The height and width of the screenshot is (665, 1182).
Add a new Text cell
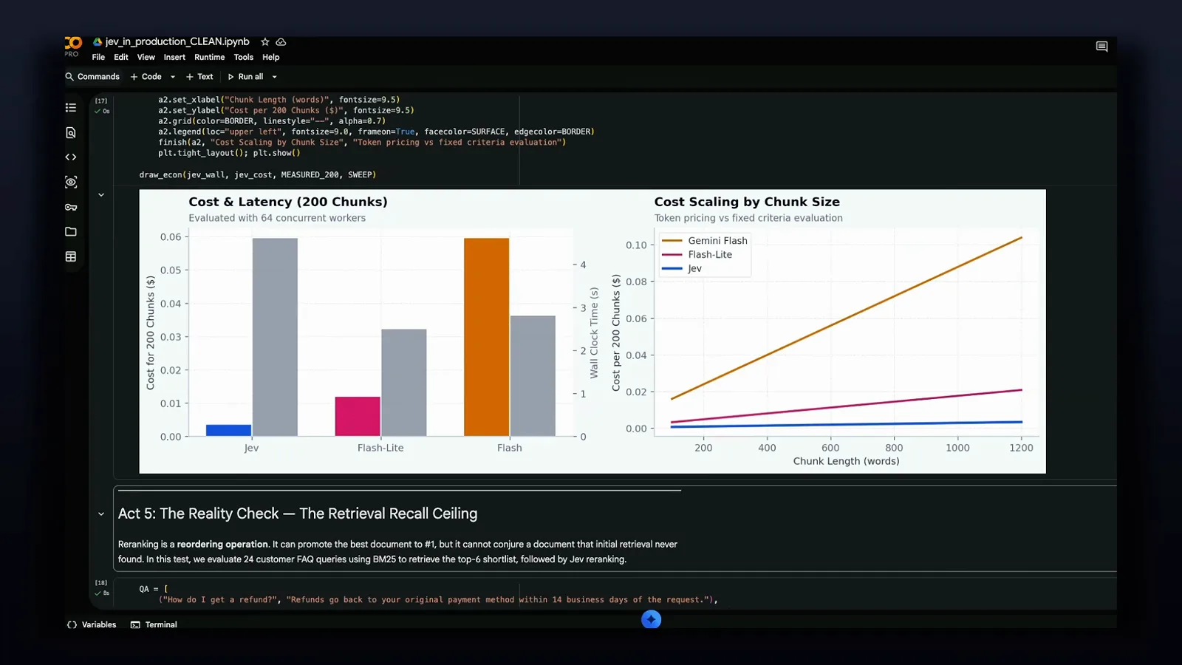(x=199, y=77)
